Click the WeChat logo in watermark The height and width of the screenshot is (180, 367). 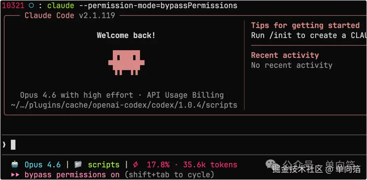coord(272,164)
